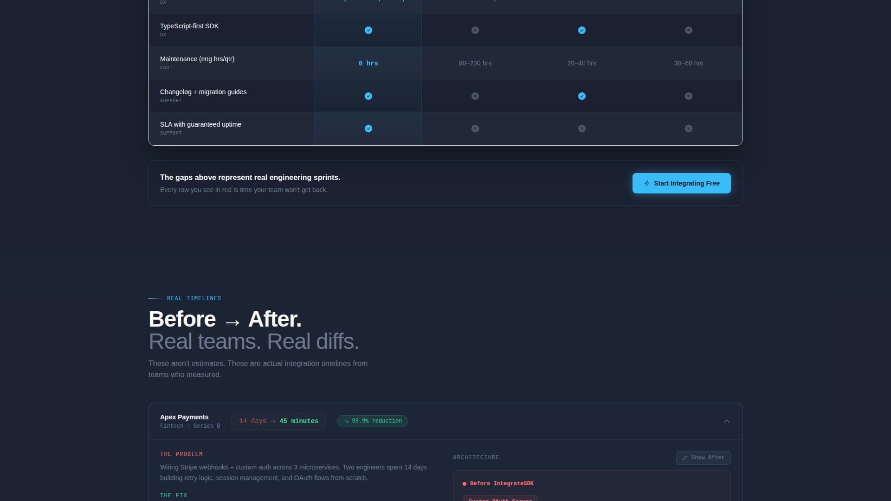The image size is (891, 501).
Task: Click the THE PROBLEM heading
Action: pos(181,454)
